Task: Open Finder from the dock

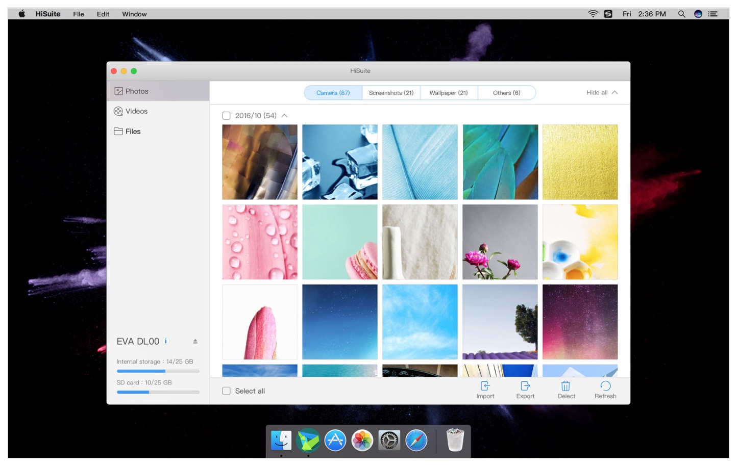Action: coord(281,440)
